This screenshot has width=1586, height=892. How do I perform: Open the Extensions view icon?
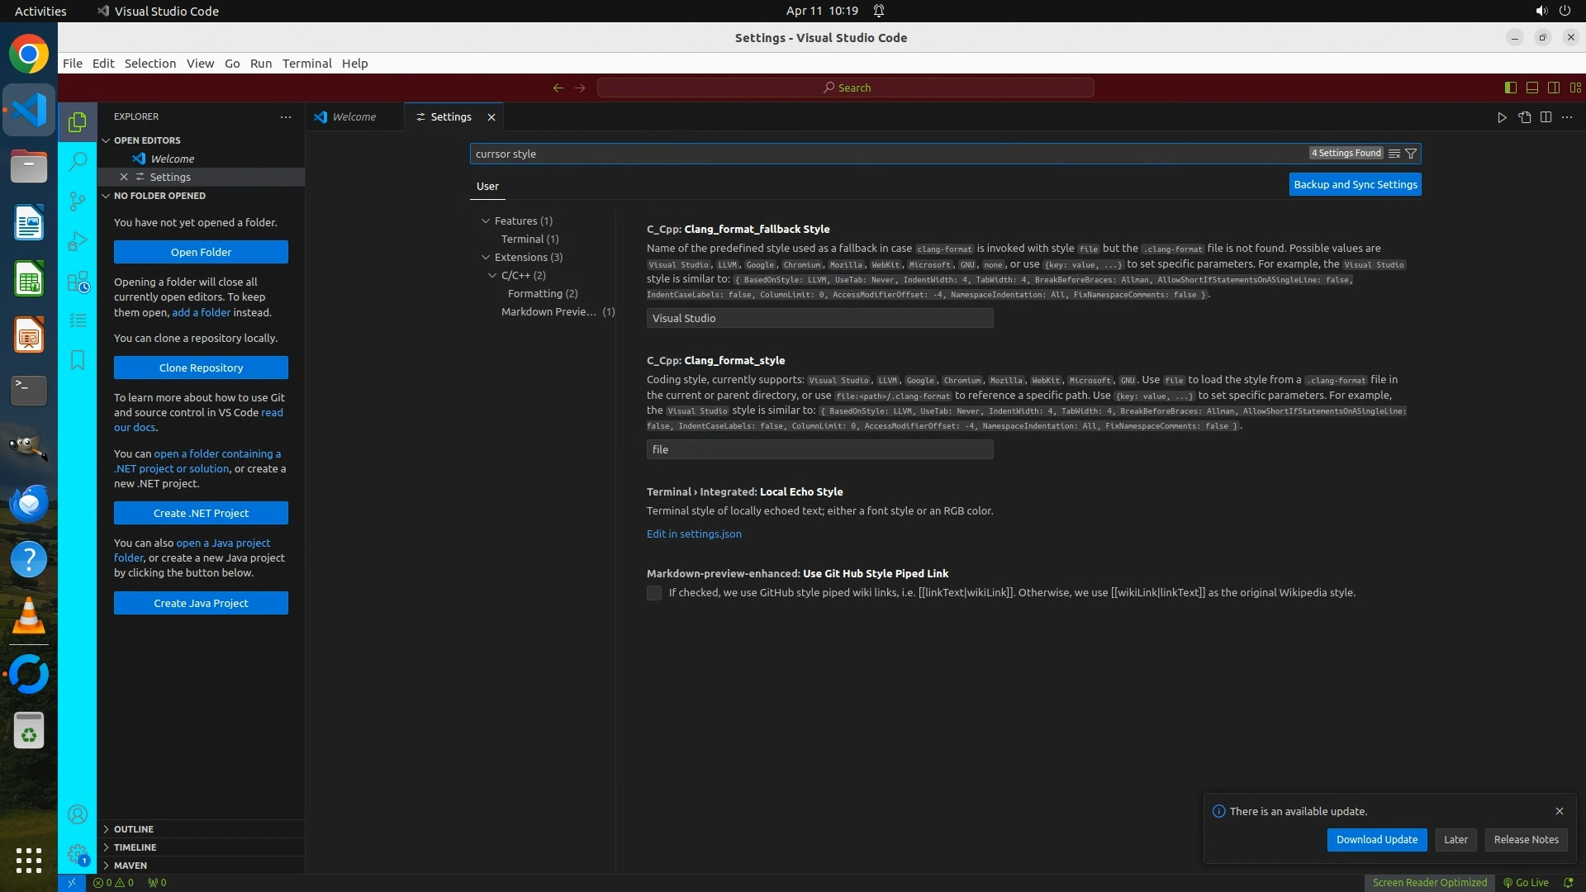78,282
